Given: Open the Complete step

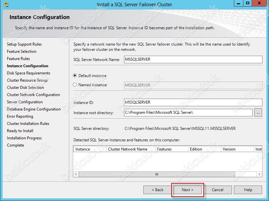Looking at the screenshot, I should (x=15, y=145).
